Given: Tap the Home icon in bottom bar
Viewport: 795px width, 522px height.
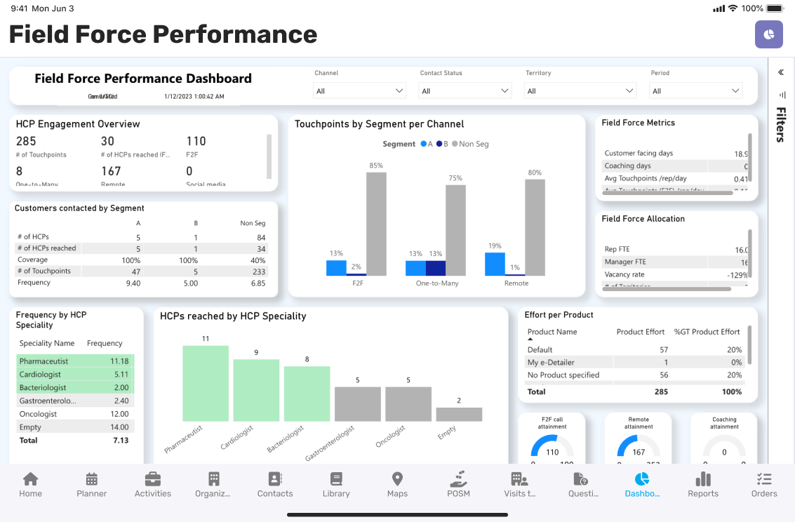Looking at the screenshot, I should 30,479.
